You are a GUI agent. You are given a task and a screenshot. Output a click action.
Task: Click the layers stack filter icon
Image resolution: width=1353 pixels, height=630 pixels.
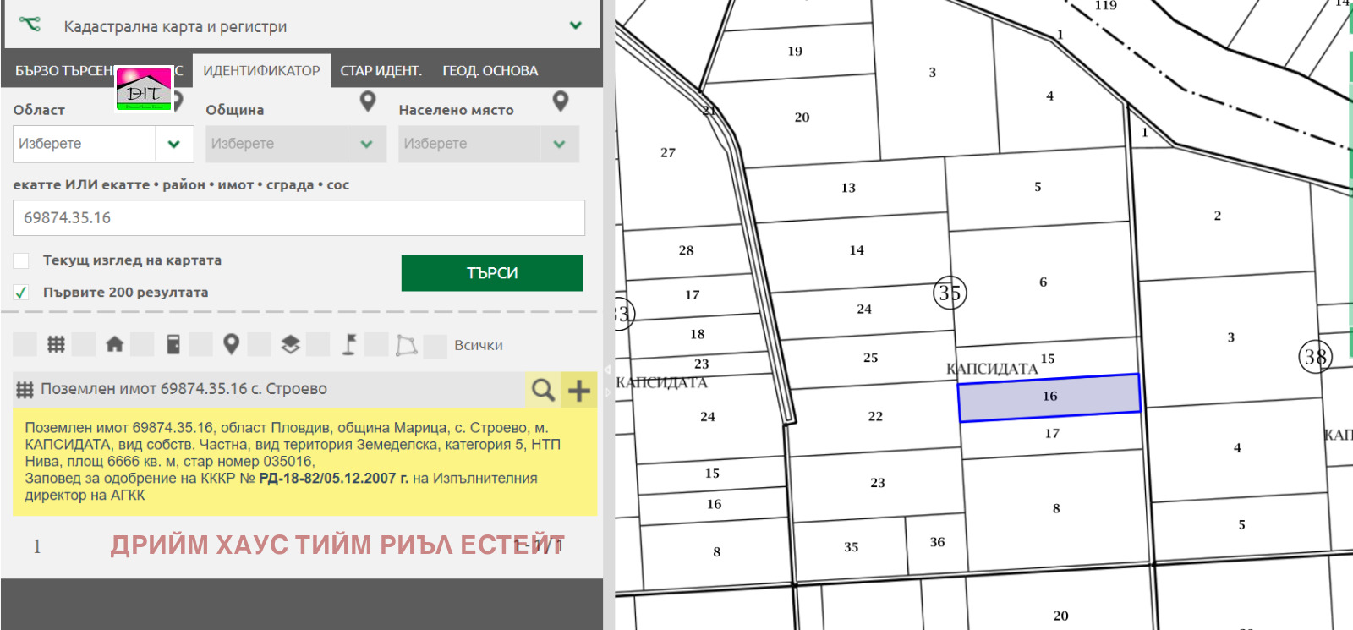point(290,344)
